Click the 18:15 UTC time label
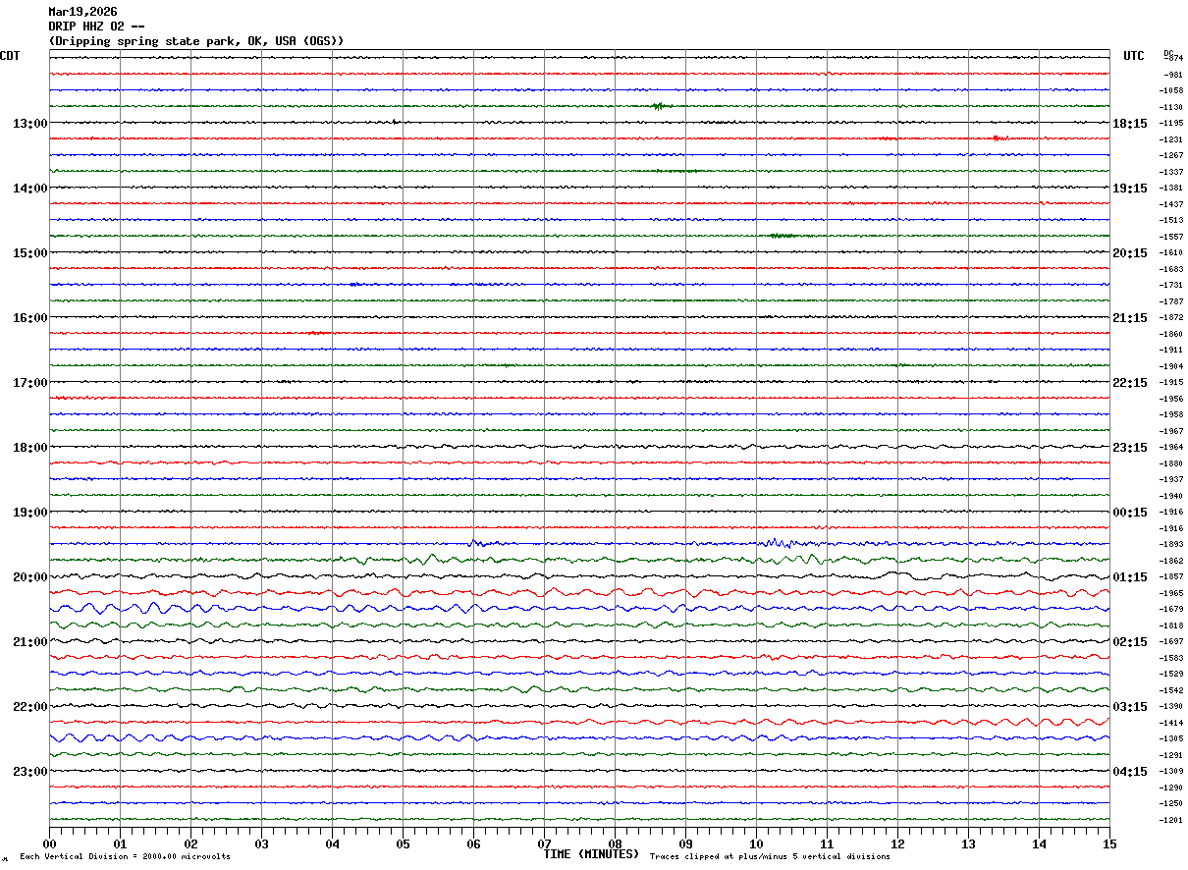The height and width of the screenshot is (870, 1188). click(x=1130, y=124)
